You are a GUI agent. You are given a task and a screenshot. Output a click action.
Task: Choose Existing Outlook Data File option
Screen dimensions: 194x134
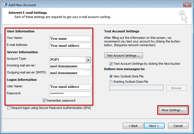coord(111,82)
